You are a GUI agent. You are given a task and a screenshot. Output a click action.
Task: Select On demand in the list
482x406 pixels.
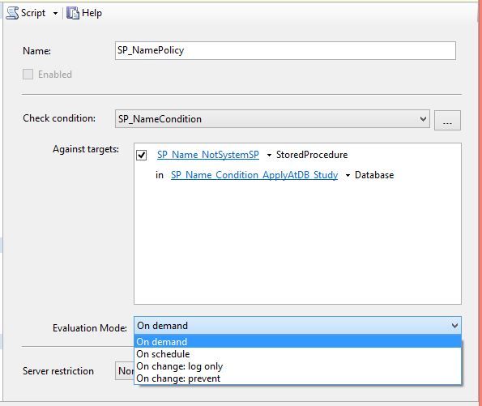[297, 342]
